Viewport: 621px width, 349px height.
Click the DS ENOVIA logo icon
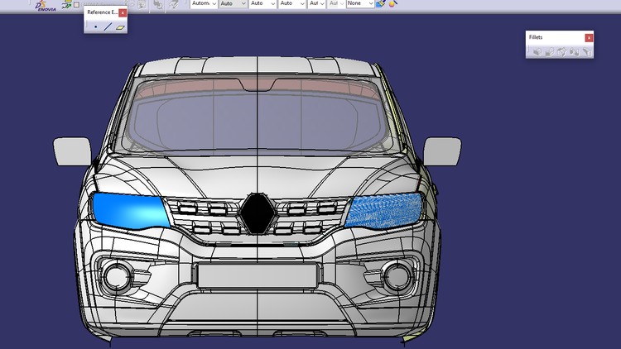pyautogui.click(x=46, y=6)
